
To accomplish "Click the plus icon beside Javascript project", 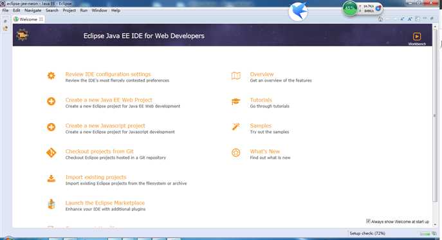I will click(x=51, y=127).
